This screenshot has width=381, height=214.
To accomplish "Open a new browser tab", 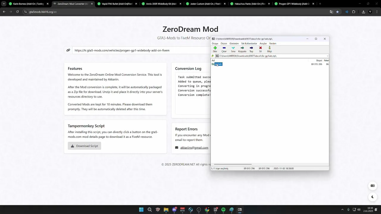I will tap(320, 4).
